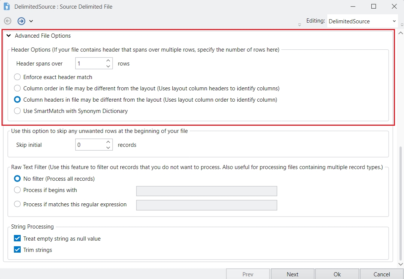Click the back navigation arrow icon
This screenshot has height=279, width=404.
[8, 21]
